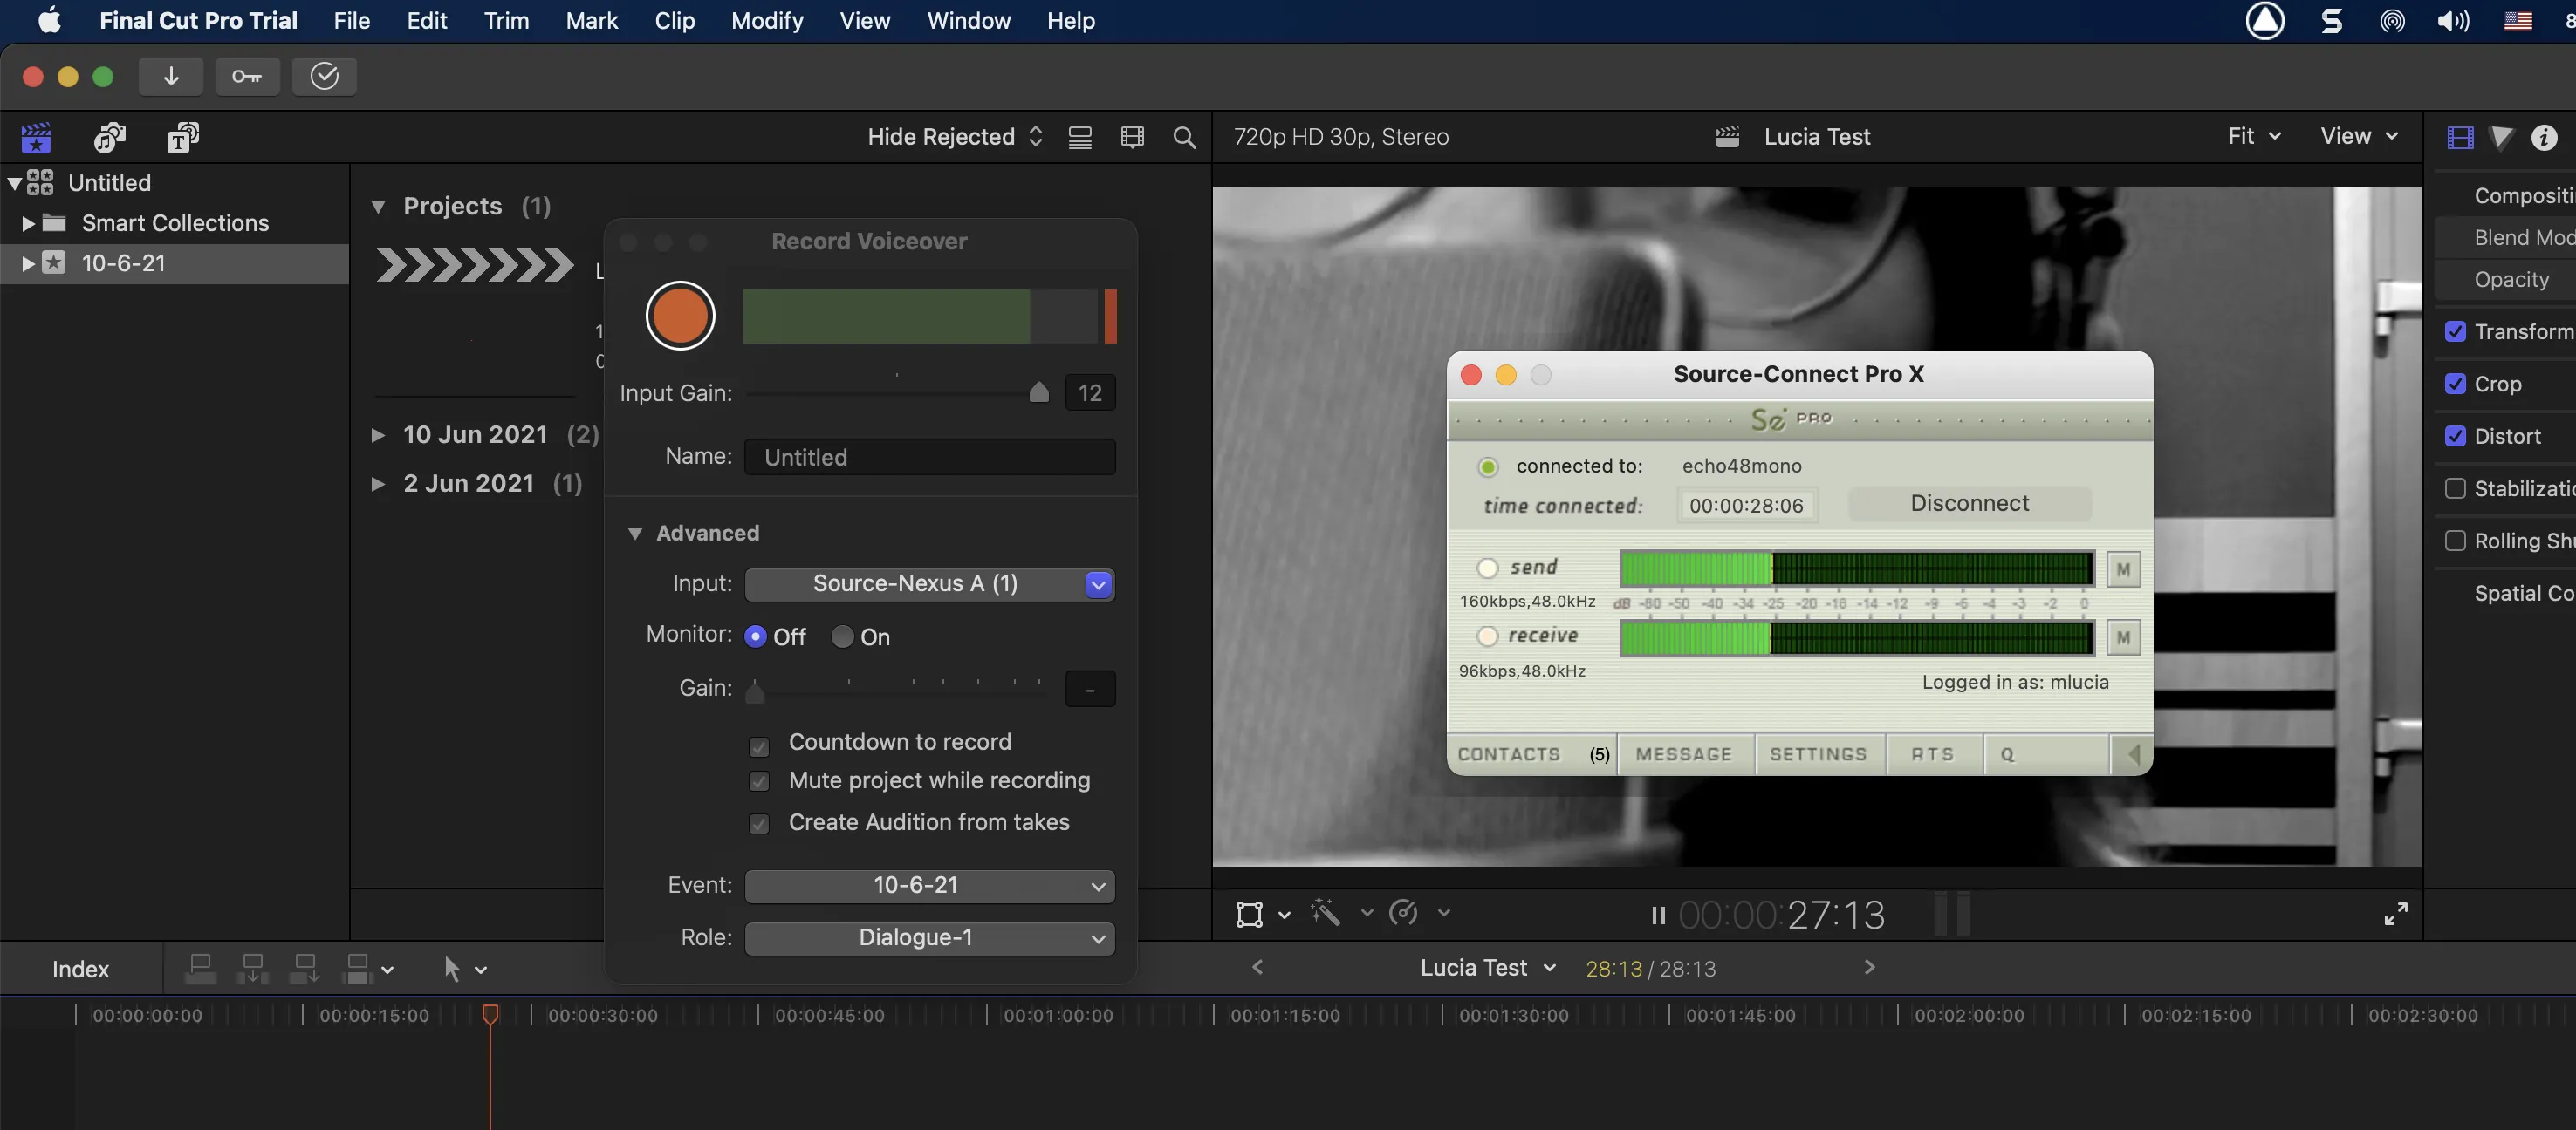2576x1130 pixels.
Task: Open the keyword editor key icon
Action: click(247, 76)
